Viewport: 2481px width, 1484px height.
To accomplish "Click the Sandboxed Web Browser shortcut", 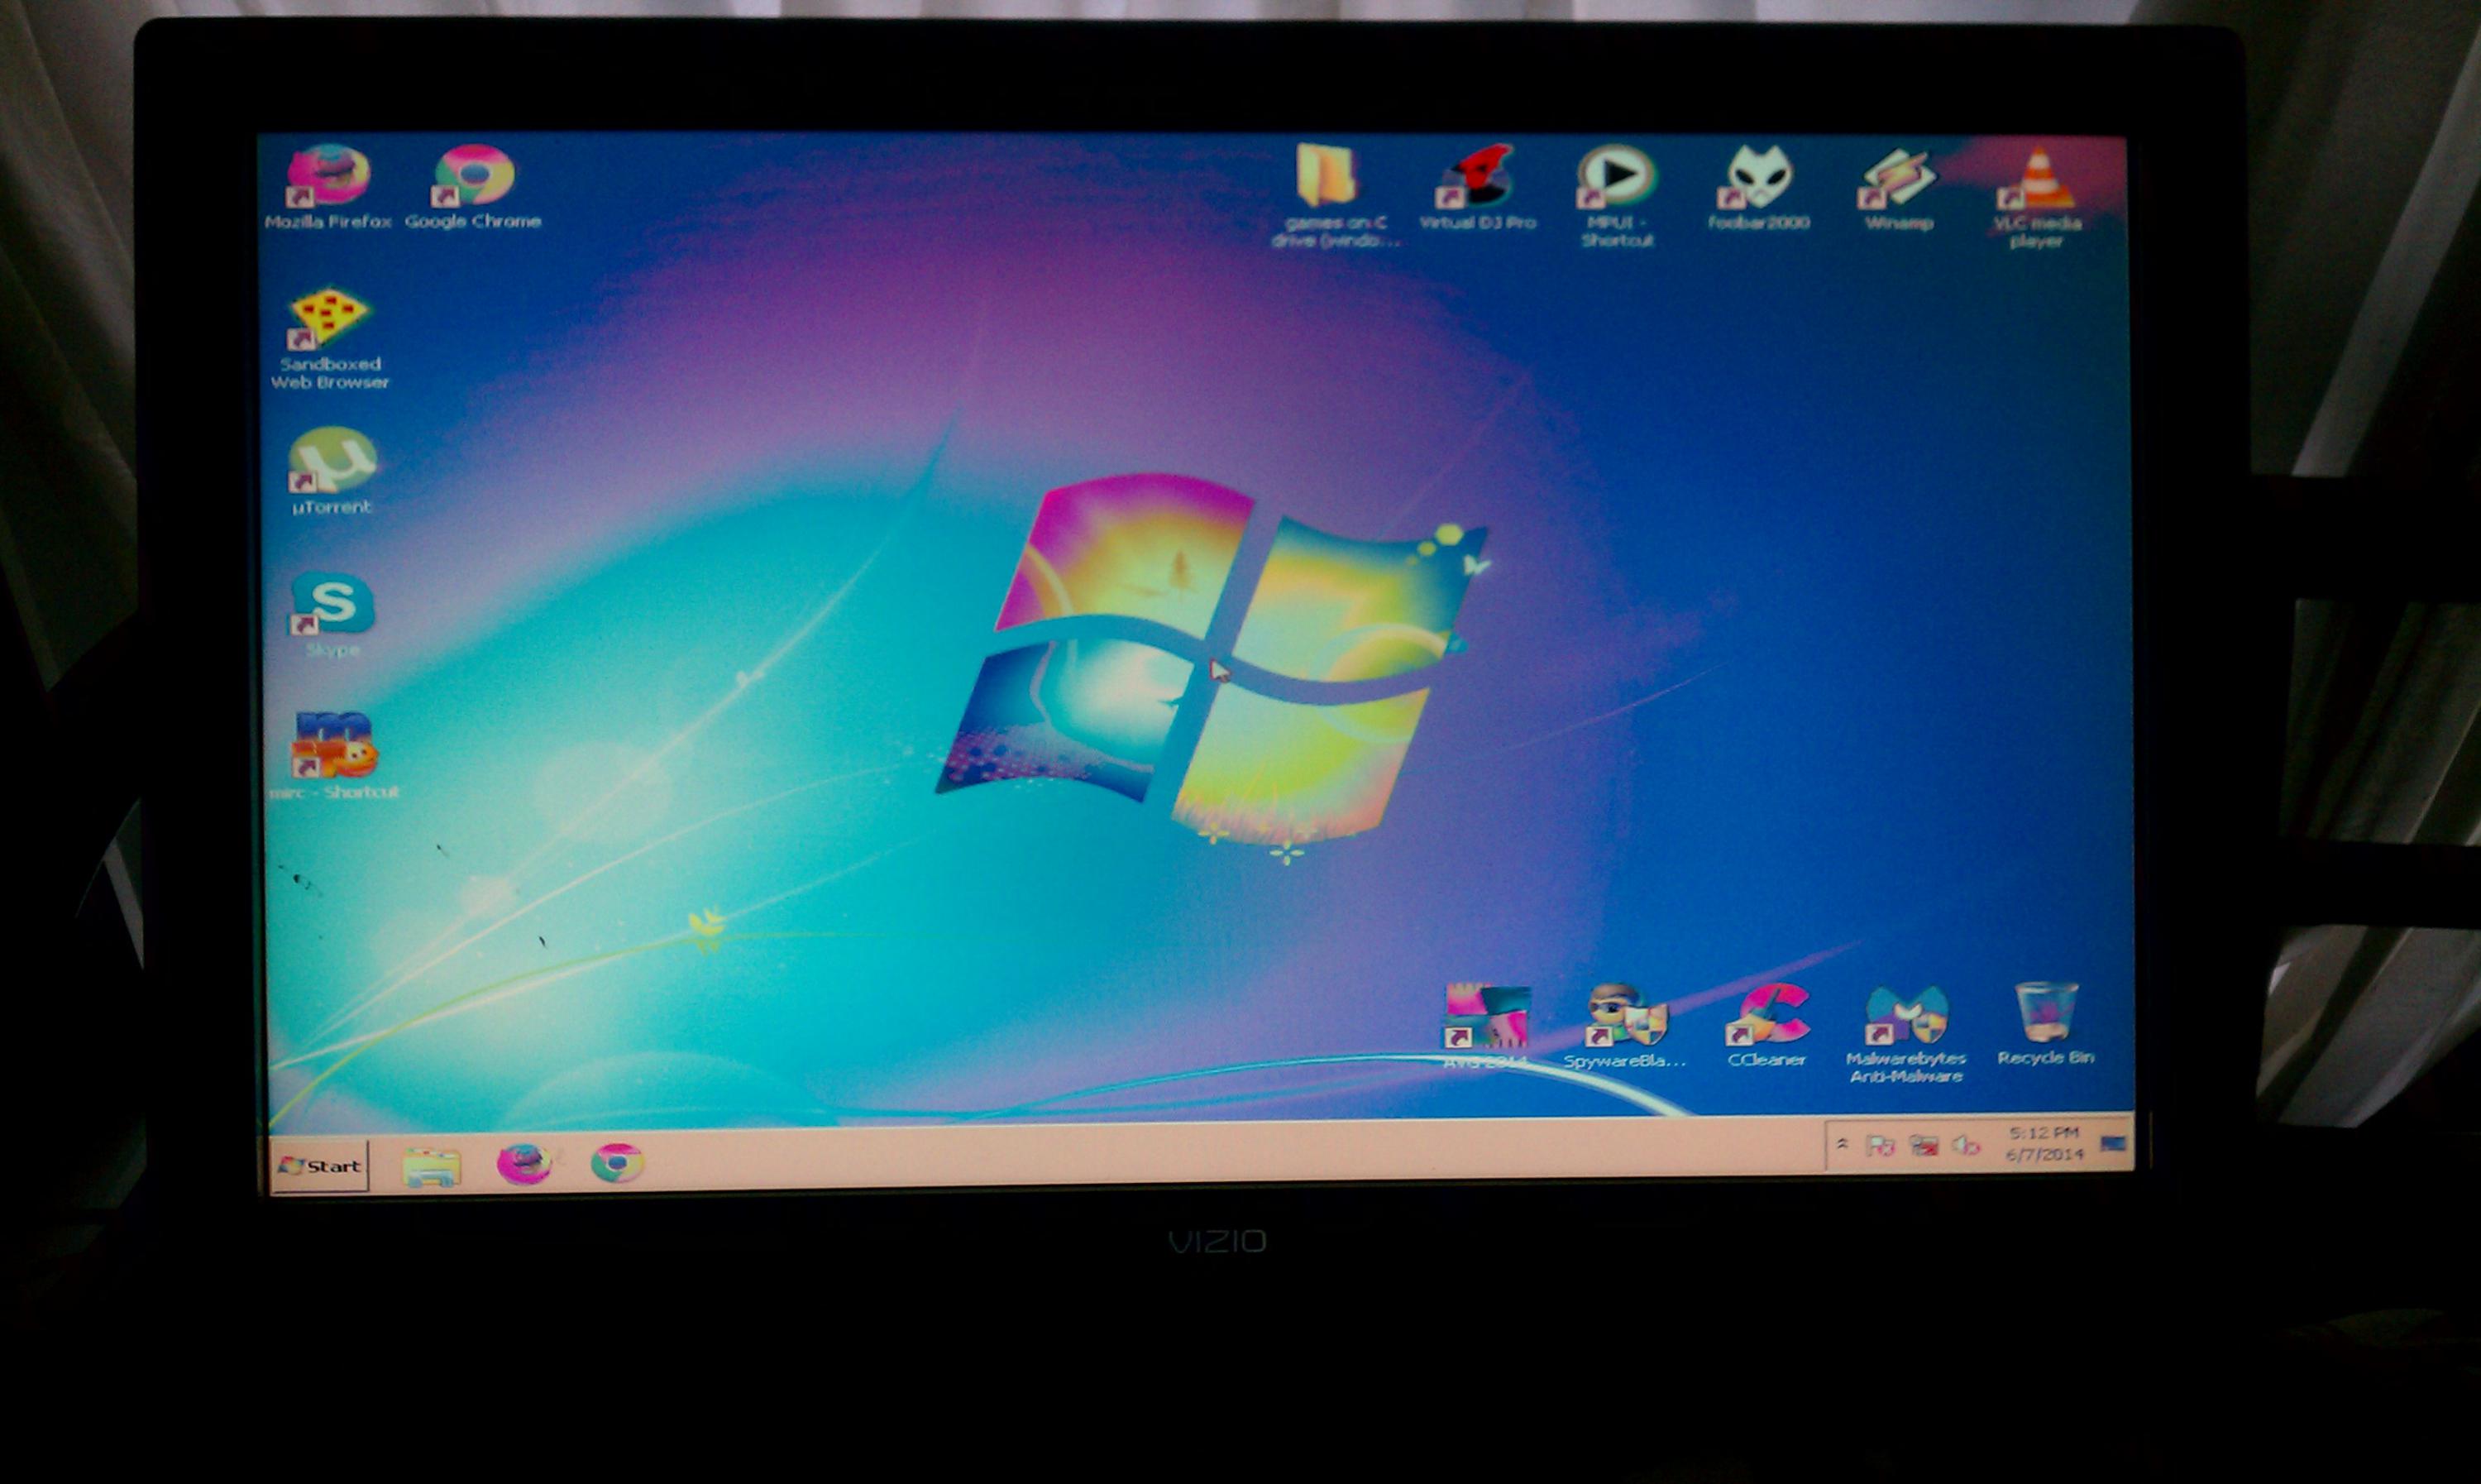I will coord(329,319).
